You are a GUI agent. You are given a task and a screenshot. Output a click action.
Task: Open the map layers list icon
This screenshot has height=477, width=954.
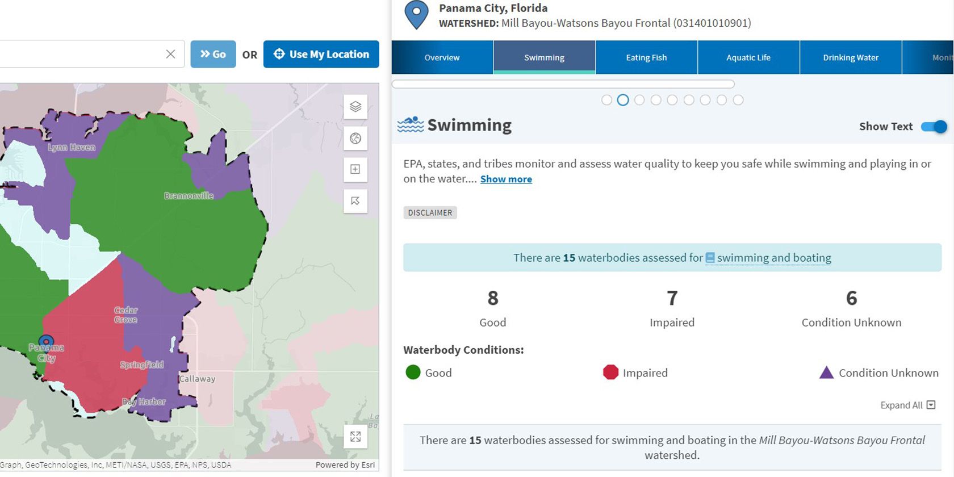click(x=355, y=107)
